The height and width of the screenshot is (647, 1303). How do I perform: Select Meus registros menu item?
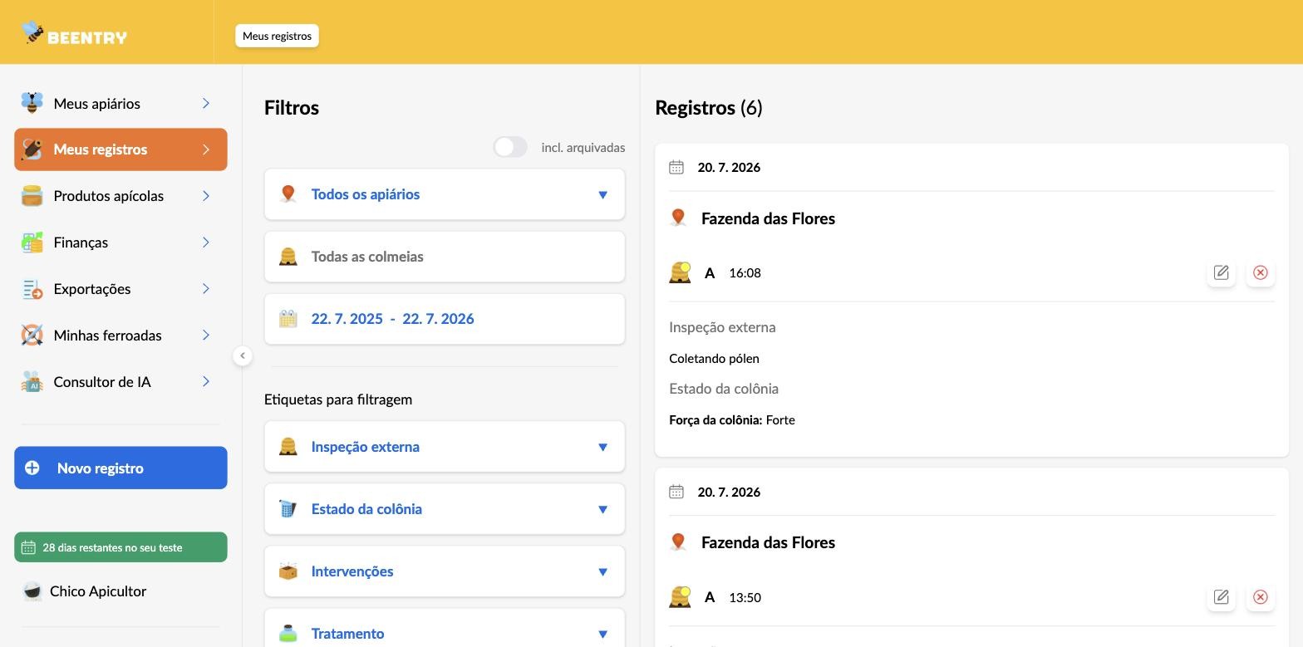pyautogui.click(x=120, y=149)
